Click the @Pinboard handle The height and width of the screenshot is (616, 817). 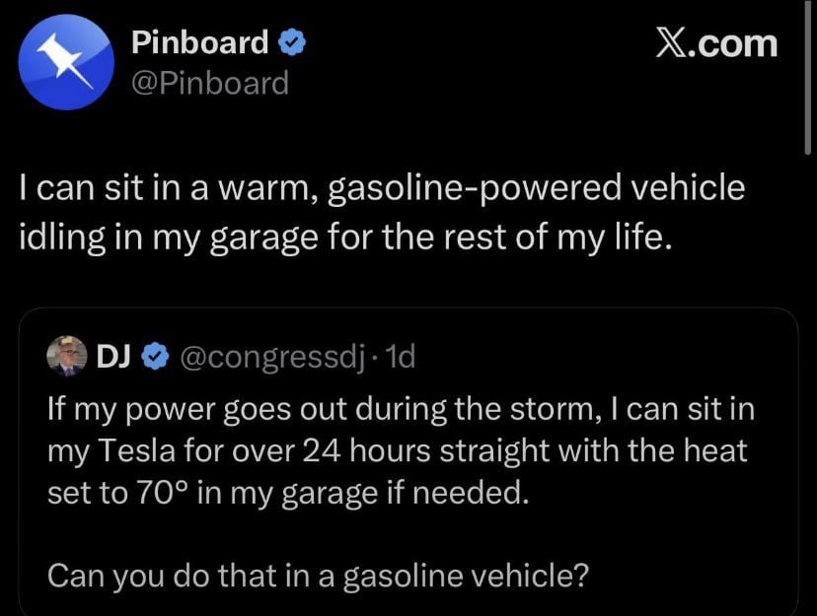point(209,83)
